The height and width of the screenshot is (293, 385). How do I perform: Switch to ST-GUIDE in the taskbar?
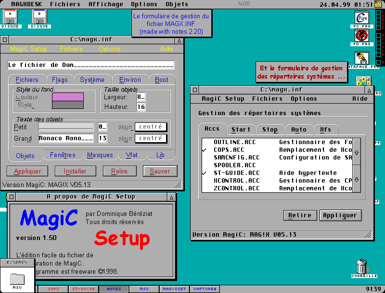click(84, 289)
